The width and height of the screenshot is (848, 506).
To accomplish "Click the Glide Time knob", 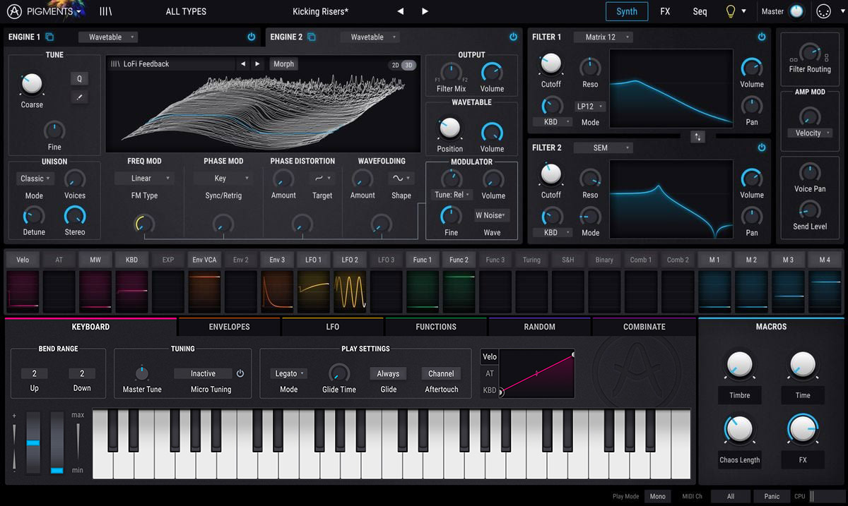I will coord(339,373).
